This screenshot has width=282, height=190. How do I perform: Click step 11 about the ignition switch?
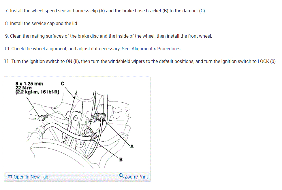[140, 62]
